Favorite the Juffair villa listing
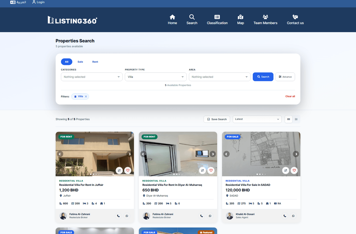 [x=128, y=170]
